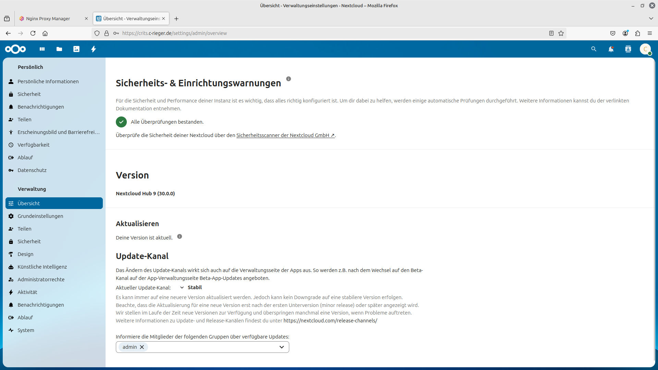The height and width of the screenshot is (370, 658).
Task: Open personal Teilen settings
Action: (54, 120)
